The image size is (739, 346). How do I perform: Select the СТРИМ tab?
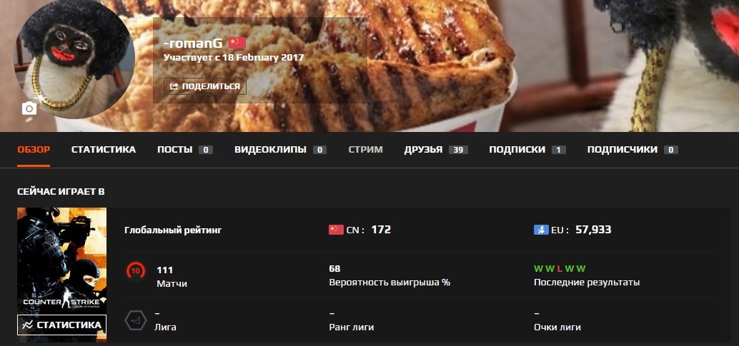point(365,150)
